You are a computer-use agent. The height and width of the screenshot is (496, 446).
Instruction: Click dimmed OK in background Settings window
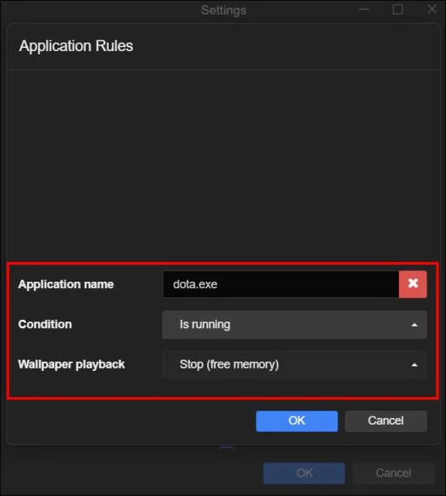304,473
